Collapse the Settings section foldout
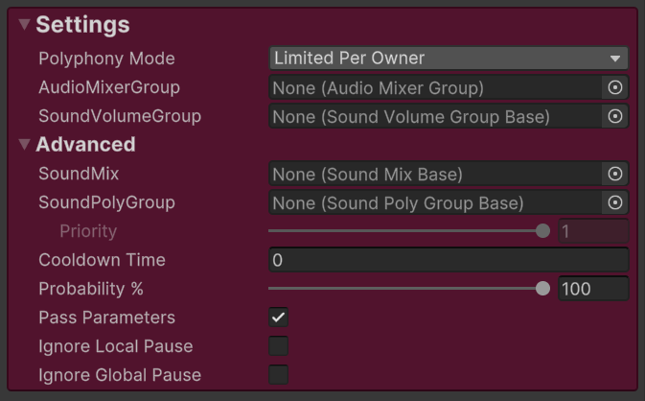Screen dimensions: 645x401 pos(24,25)
